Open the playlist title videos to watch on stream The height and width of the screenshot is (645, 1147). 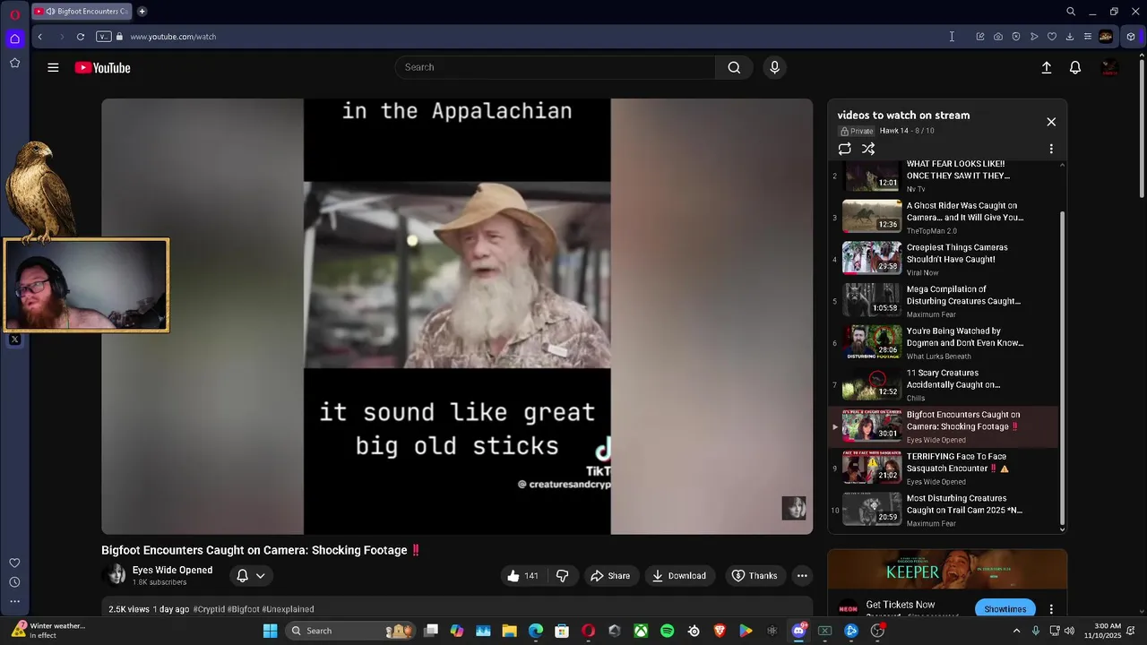pyautogui.click(x=903, y=116)
